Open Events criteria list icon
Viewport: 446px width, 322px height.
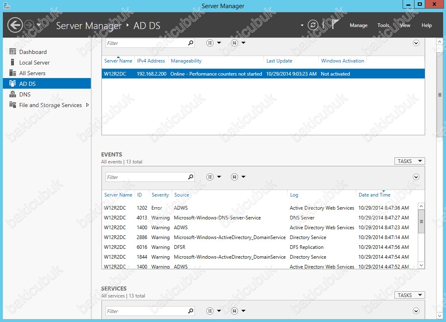(210, 177)
